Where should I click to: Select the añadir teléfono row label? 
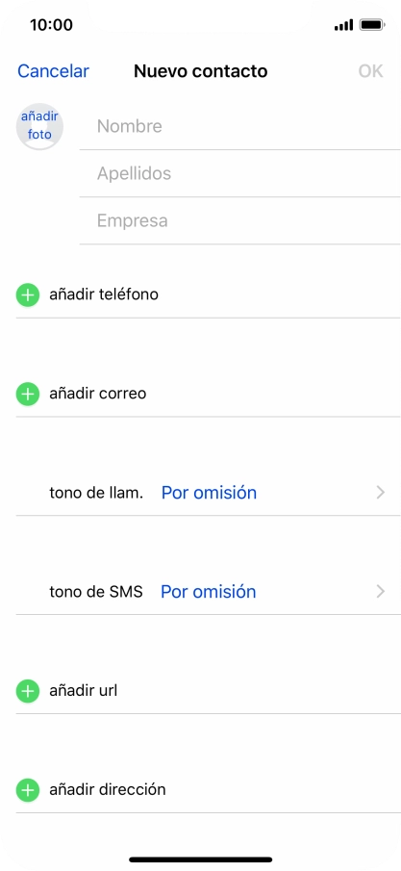click(x=104, y=295)
